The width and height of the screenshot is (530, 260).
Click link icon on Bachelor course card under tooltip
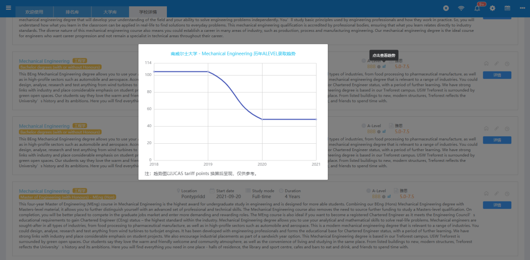coord(497,64)
